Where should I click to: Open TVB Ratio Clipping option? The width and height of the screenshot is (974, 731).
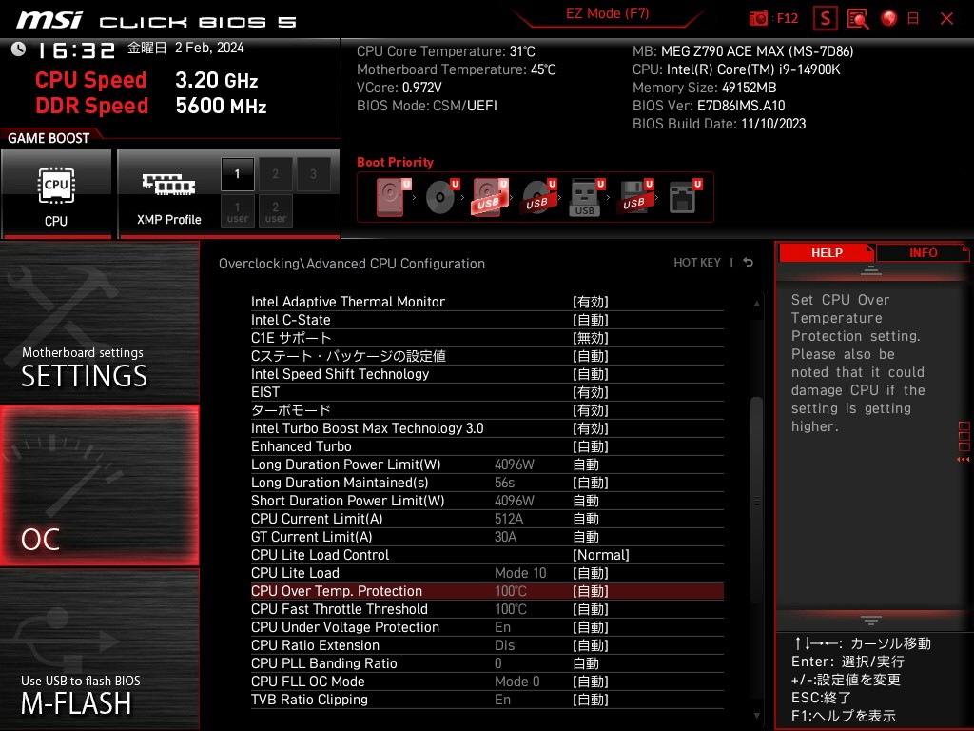pos(487,700)
